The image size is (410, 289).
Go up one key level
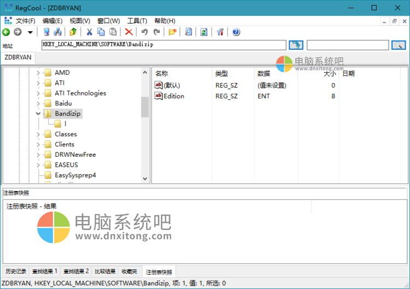tap(73, 32)
